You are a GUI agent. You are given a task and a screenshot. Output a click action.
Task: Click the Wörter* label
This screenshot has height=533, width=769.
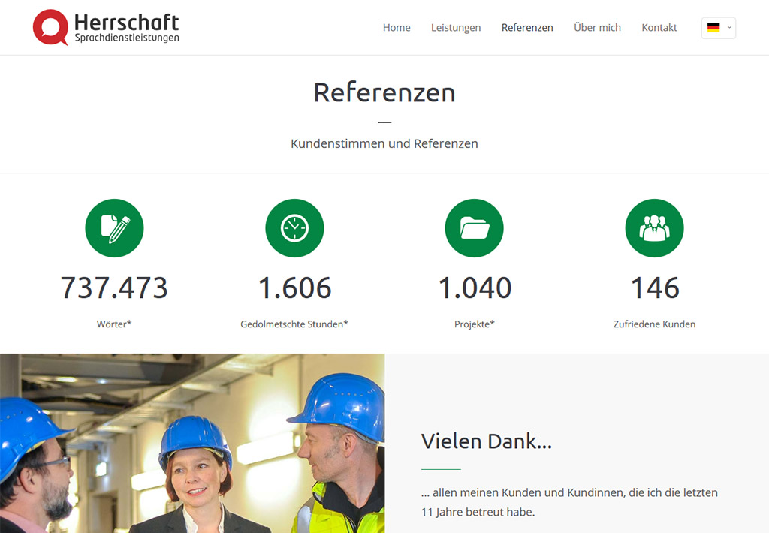(x=114, y=324)
